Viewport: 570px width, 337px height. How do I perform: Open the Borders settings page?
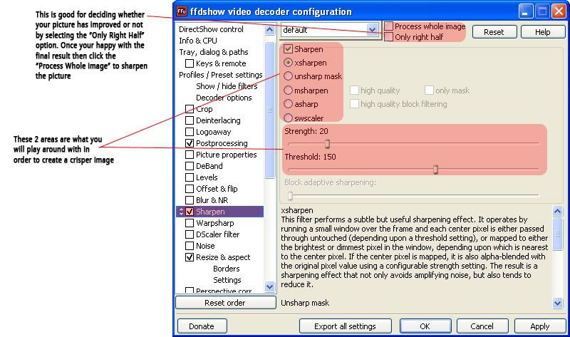227,269
